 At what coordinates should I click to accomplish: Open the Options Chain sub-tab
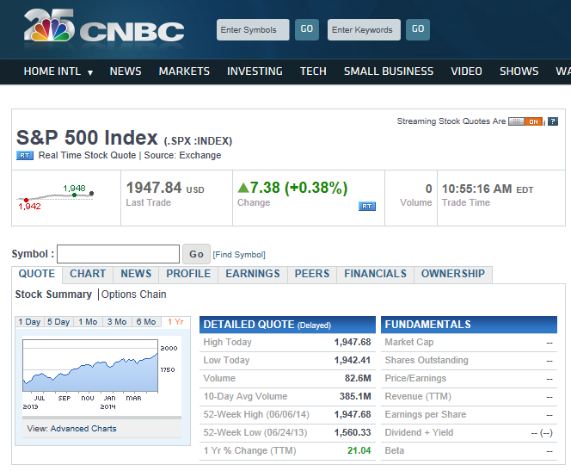coord(133,294)
